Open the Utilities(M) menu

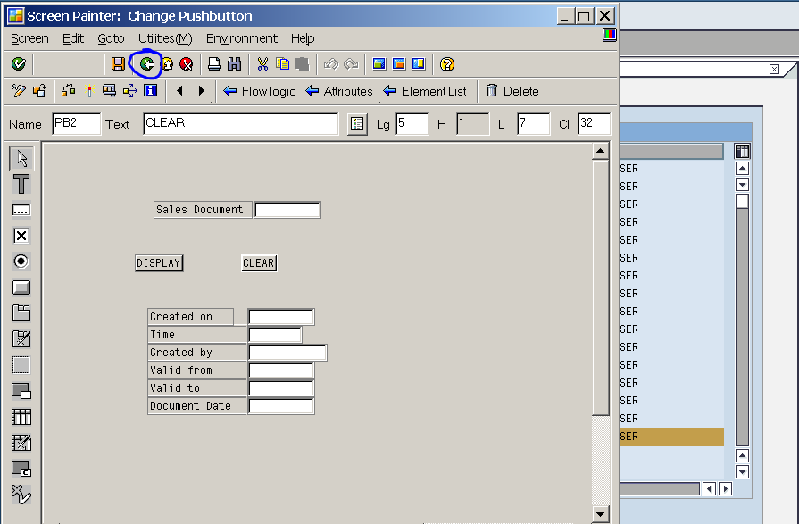[164, 38]
